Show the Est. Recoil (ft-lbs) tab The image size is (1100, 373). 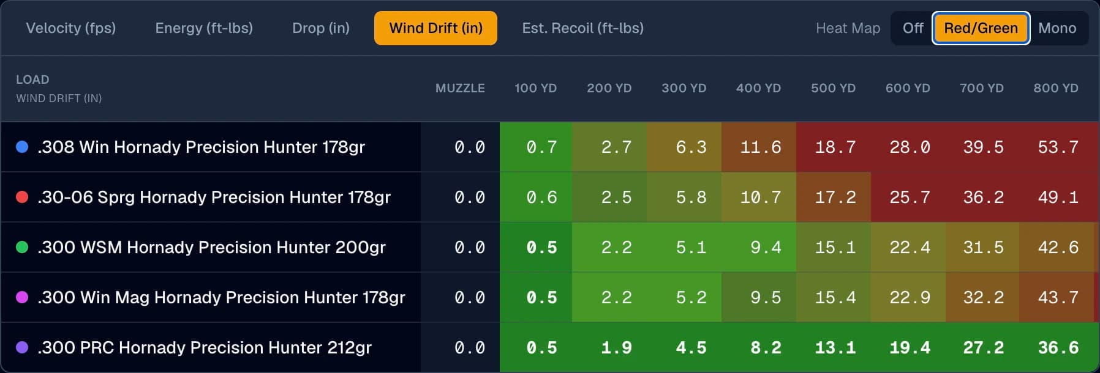tap(583, 28)
